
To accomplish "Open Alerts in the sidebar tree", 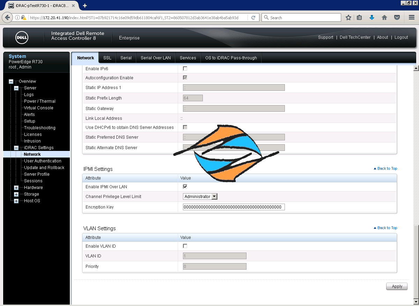I will pyautogui.click(x=29, y=115).
